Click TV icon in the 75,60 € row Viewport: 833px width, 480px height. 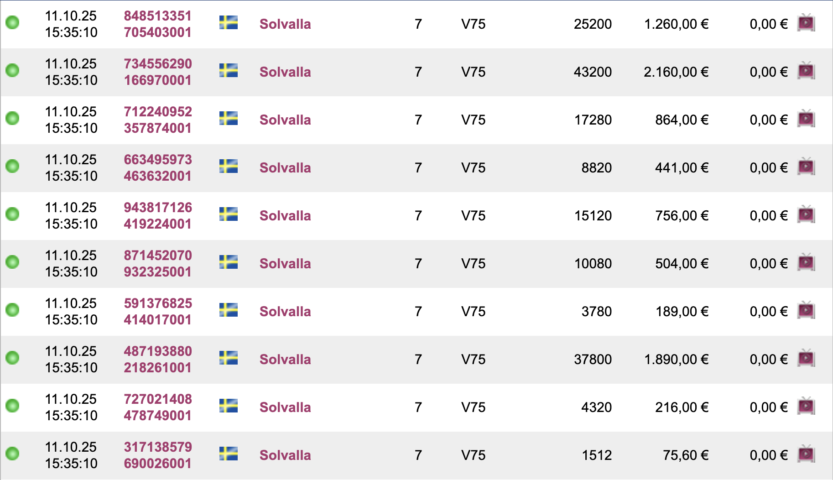[x=806, y=454]
